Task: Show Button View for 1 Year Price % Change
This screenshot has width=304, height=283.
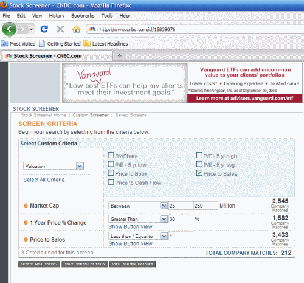Action: 130,227
